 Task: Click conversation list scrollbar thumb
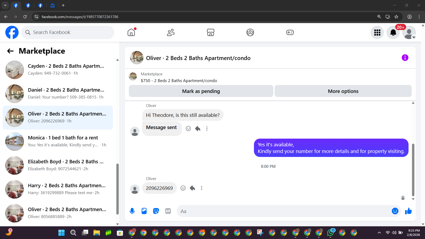click(x=117, y=189)
